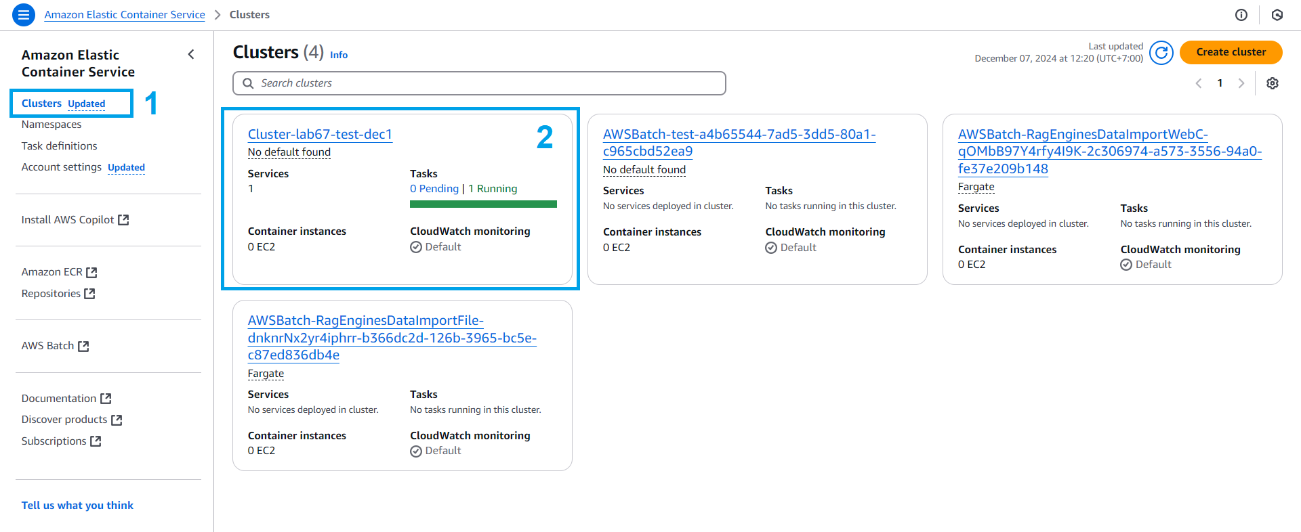
Task: Open Info link next to Clusters heading
Action: 339,55
